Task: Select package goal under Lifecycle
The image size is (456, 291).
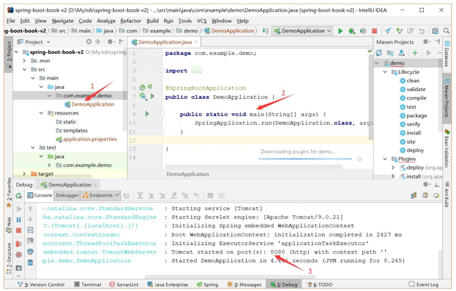Action: tap(413, 115)
